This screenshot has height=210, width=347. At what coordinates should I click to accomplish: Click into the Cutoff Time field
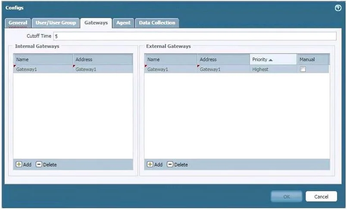coord(195,36)
